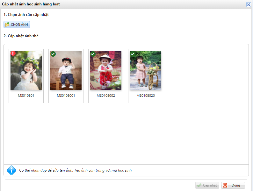Click the blue information icon
Image resolution: width=253 pixels, height=191 pixels.
pyautogui.click(x=11, y=170)
